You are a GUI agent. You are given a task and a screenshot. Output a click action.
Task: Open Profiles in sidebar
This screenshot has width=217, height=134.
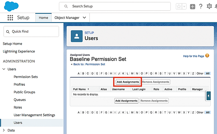pyautogui.click(x=19, y=85)
